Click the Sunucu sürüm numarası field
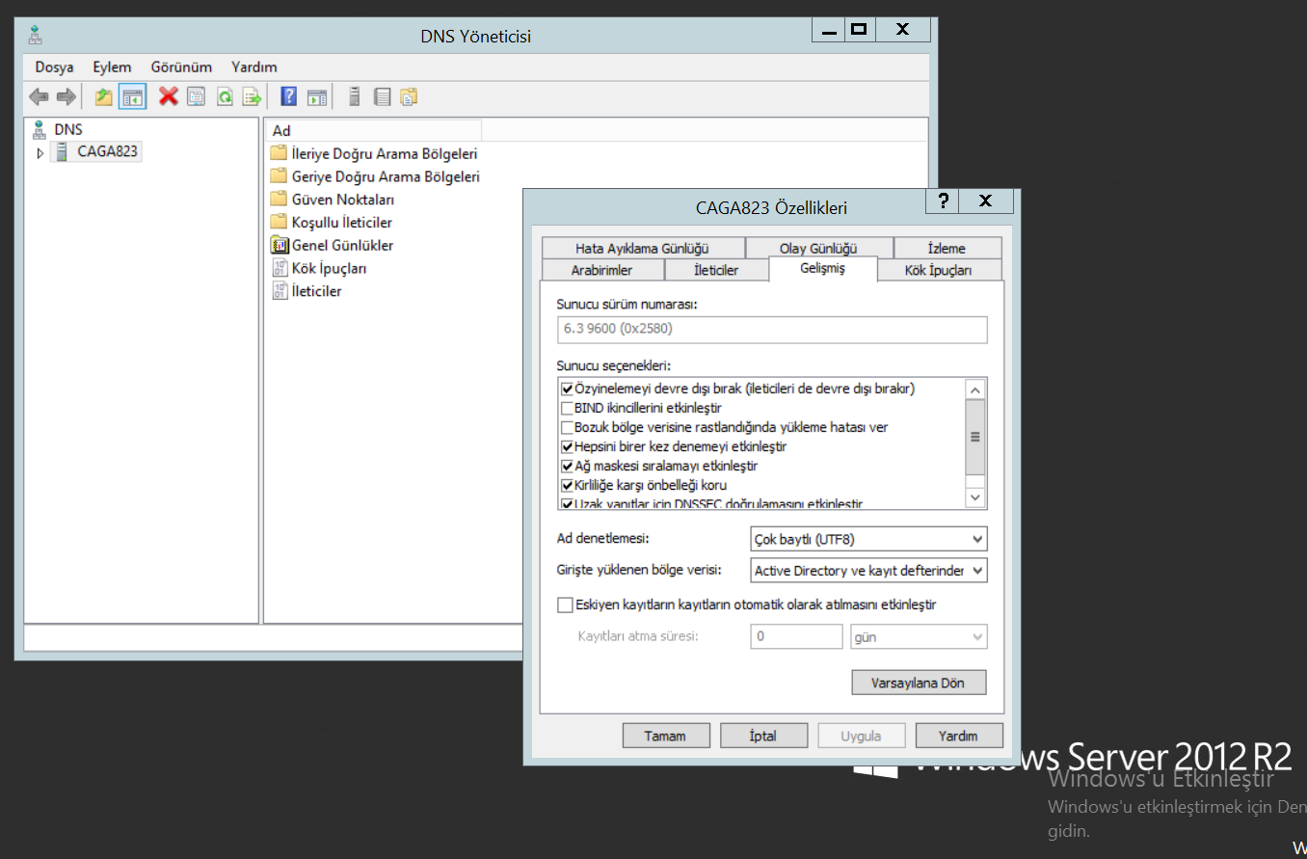The width and height of the screenshot is (1307, 859). click(772, 329)
